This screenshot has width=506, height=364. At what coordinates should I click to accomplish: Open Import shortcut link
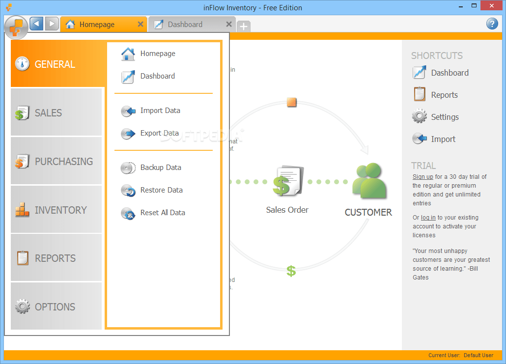tap(443, 139)
